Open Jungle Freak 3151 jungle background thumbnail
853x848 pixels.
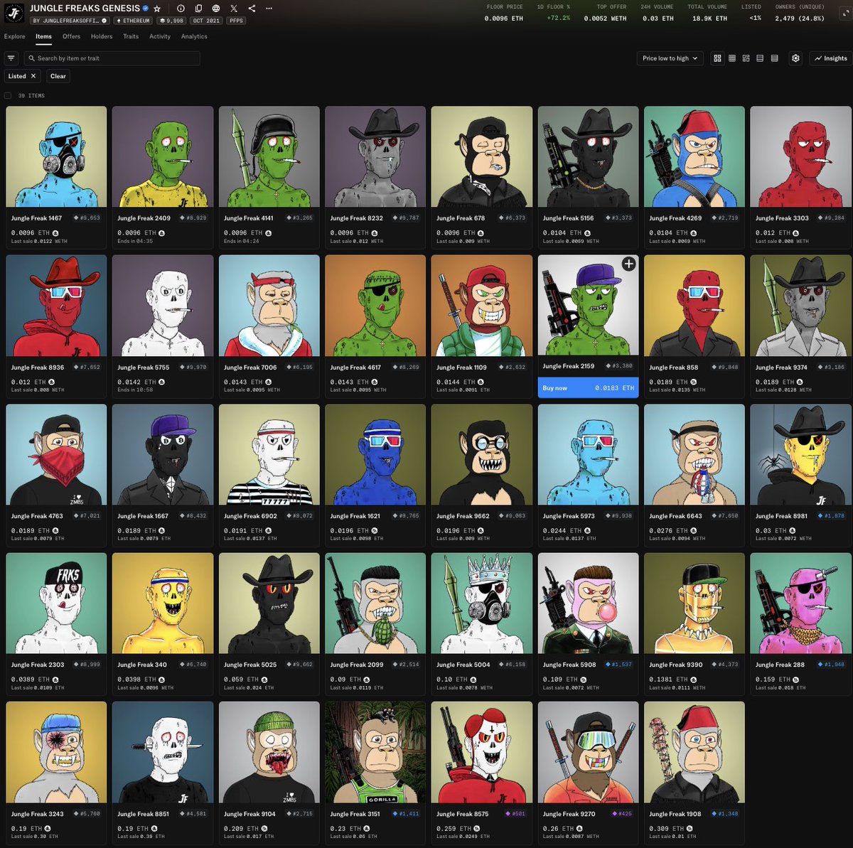coord(375,752)
